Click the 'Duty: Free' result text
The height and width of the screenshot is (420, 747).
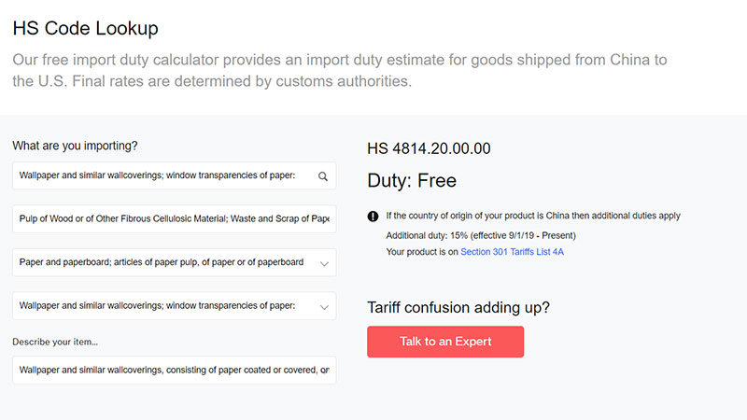[412, 180]
